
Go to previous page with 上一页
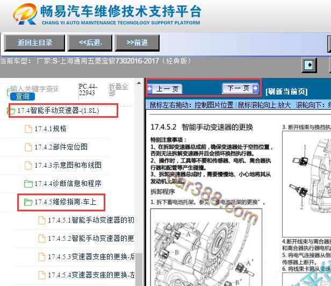pyautogui.click(x=165, y=89)
